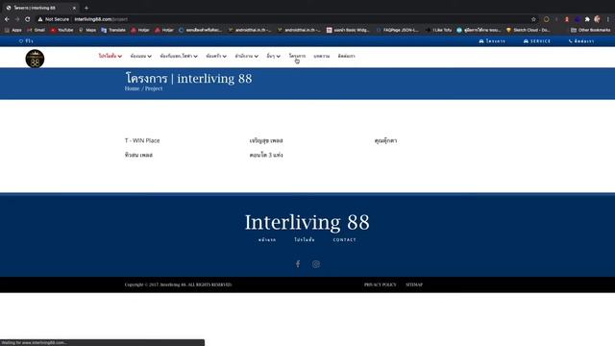The height and width of the screenshot is (346, 615).
Task: Open the YouTube bookmark
Action: click(x=61, y=30)
